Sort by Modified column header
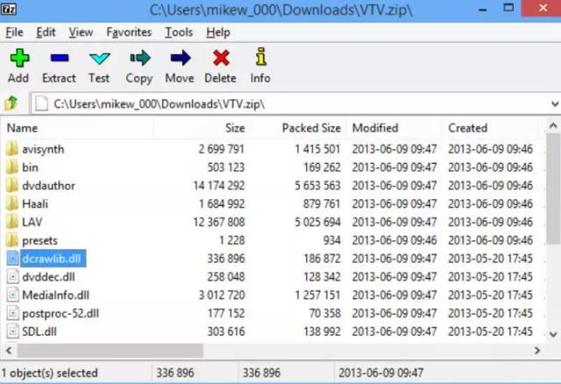The image size is (561, 384). pos(394,128)
